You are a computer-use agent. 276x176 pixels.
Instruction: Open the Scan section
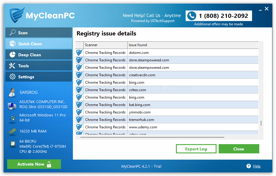click(x=39, y=32)
